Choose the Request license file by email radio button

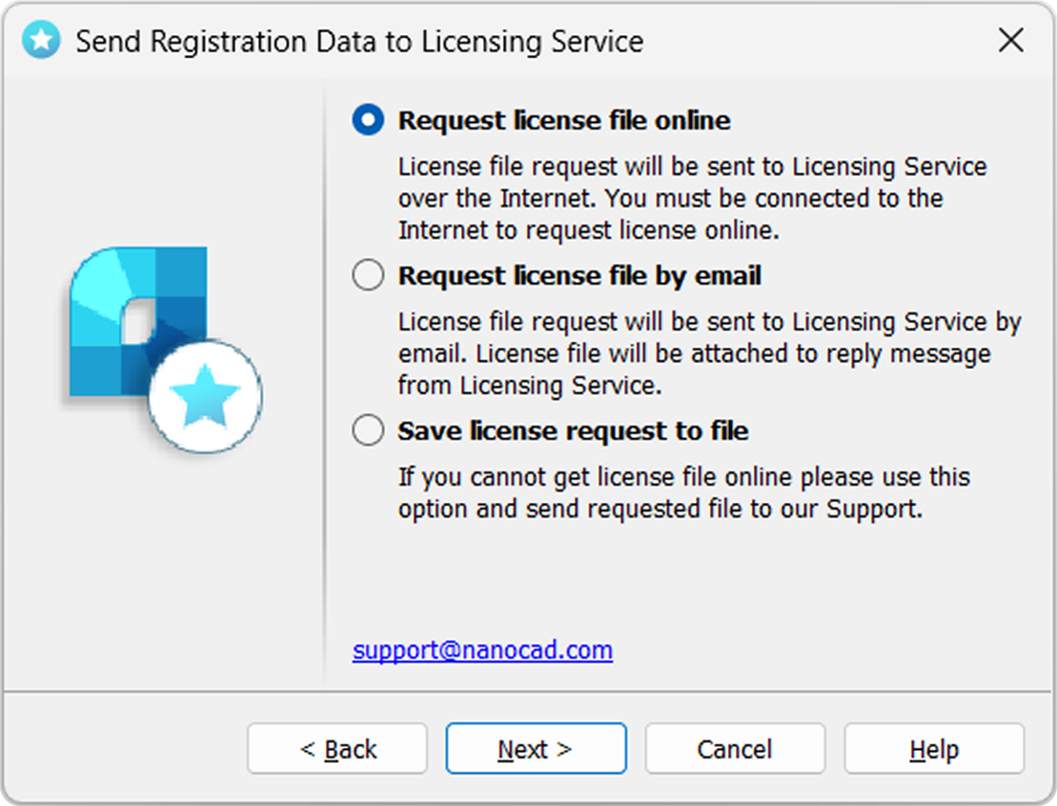pos(368,275)
